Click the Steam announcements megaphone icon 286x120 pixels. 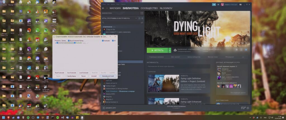[214, 4]
